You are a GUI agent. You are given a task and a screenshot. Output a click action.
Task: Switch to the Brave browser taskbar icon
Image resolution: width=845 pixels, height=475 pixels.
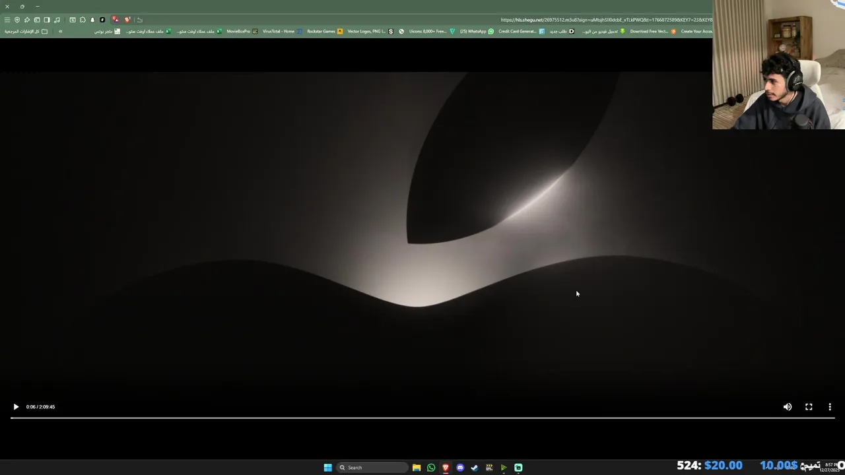(x=446, y=468)
